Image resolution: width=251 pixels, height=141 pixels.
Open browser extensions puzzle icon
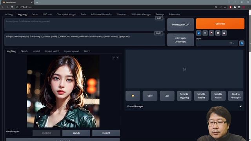pyautogui.click(x=235, y=7)
